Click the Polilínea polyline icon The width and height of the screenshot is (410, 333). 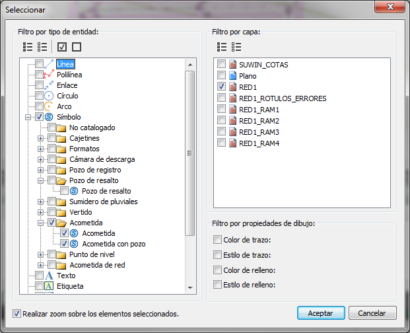tap(49, 75)
